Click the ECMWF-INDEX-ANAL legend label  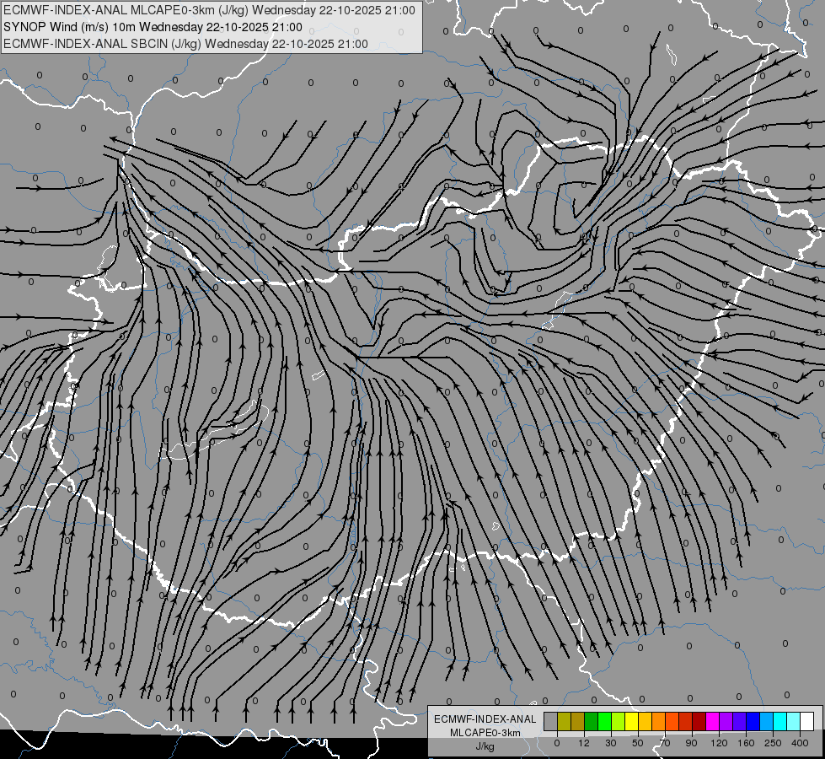pyautogui.click(x=485, y=719)
